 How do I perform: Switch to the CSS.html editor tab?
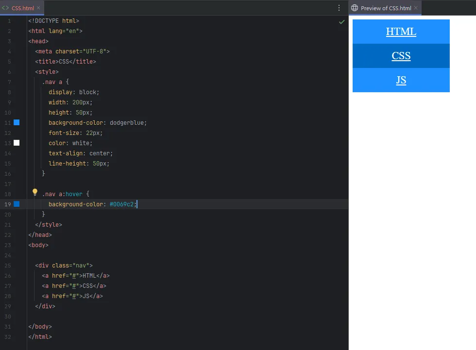click(23, 8)
